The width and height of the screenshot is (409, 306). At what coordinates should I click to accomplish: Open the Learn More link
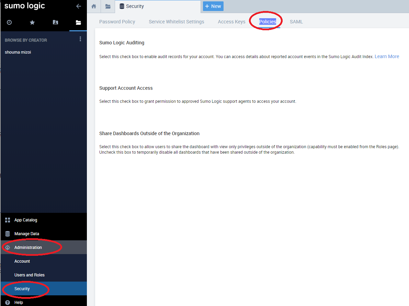coord(387,56)
